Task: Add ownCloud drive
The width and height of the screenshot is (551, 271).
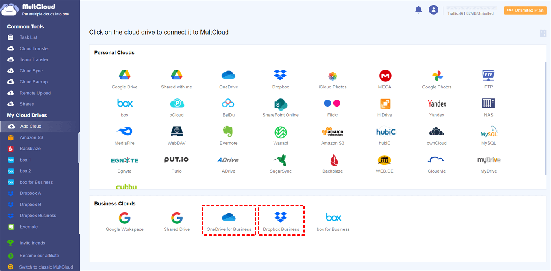Action: coord(437,136)
